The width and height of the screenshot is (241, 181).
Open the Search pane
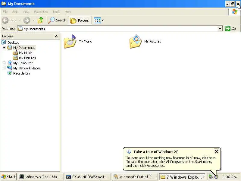pyautogui.click(x=57, y=20)
